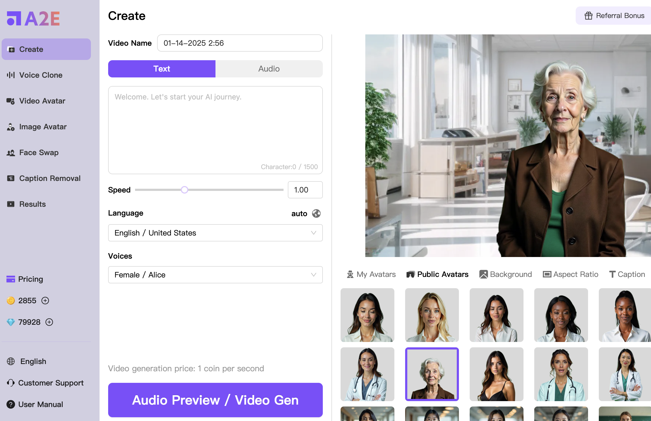Drag the Speed slider control
This screenshot has width=651, height=421.
184,189
